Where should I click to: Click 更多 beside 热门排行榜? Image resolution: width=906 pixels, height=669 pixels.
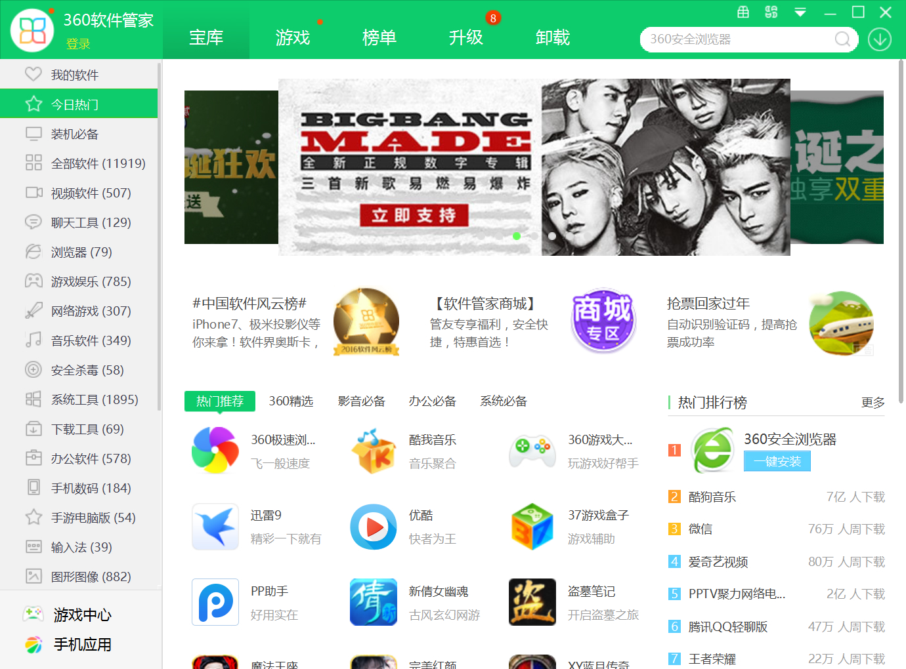873,402
